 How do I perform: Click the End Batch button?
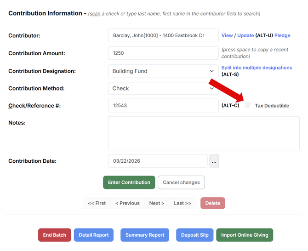(54, 235)
